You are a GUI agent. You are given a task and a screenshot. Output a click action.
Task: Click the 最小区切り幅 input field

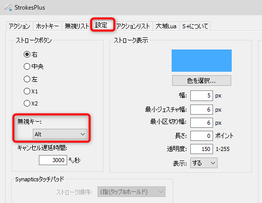click(x=201, y=123)
